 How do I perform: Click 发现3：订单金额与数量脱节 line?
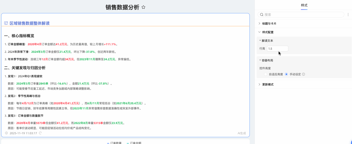(x=24, y=116)
